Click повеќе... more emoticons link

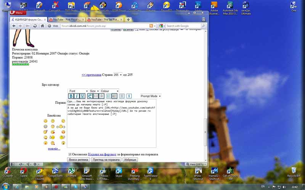pyautogui.click(x=54, y=149)
